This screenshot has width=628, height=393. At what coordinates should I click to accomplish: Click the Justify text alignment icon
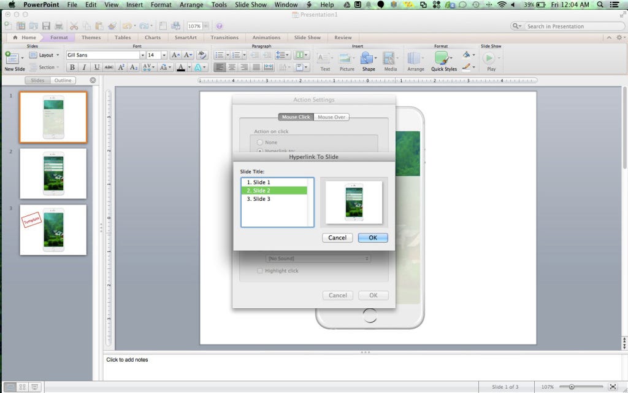tap(256, 68)
